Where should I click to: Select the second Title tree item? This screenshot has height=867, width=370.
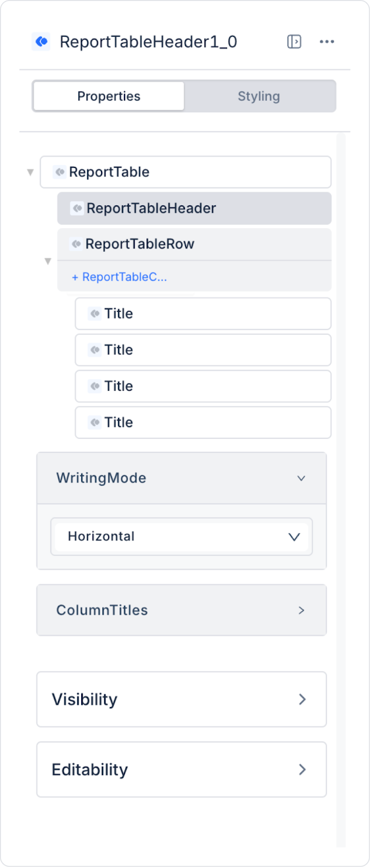203,350
